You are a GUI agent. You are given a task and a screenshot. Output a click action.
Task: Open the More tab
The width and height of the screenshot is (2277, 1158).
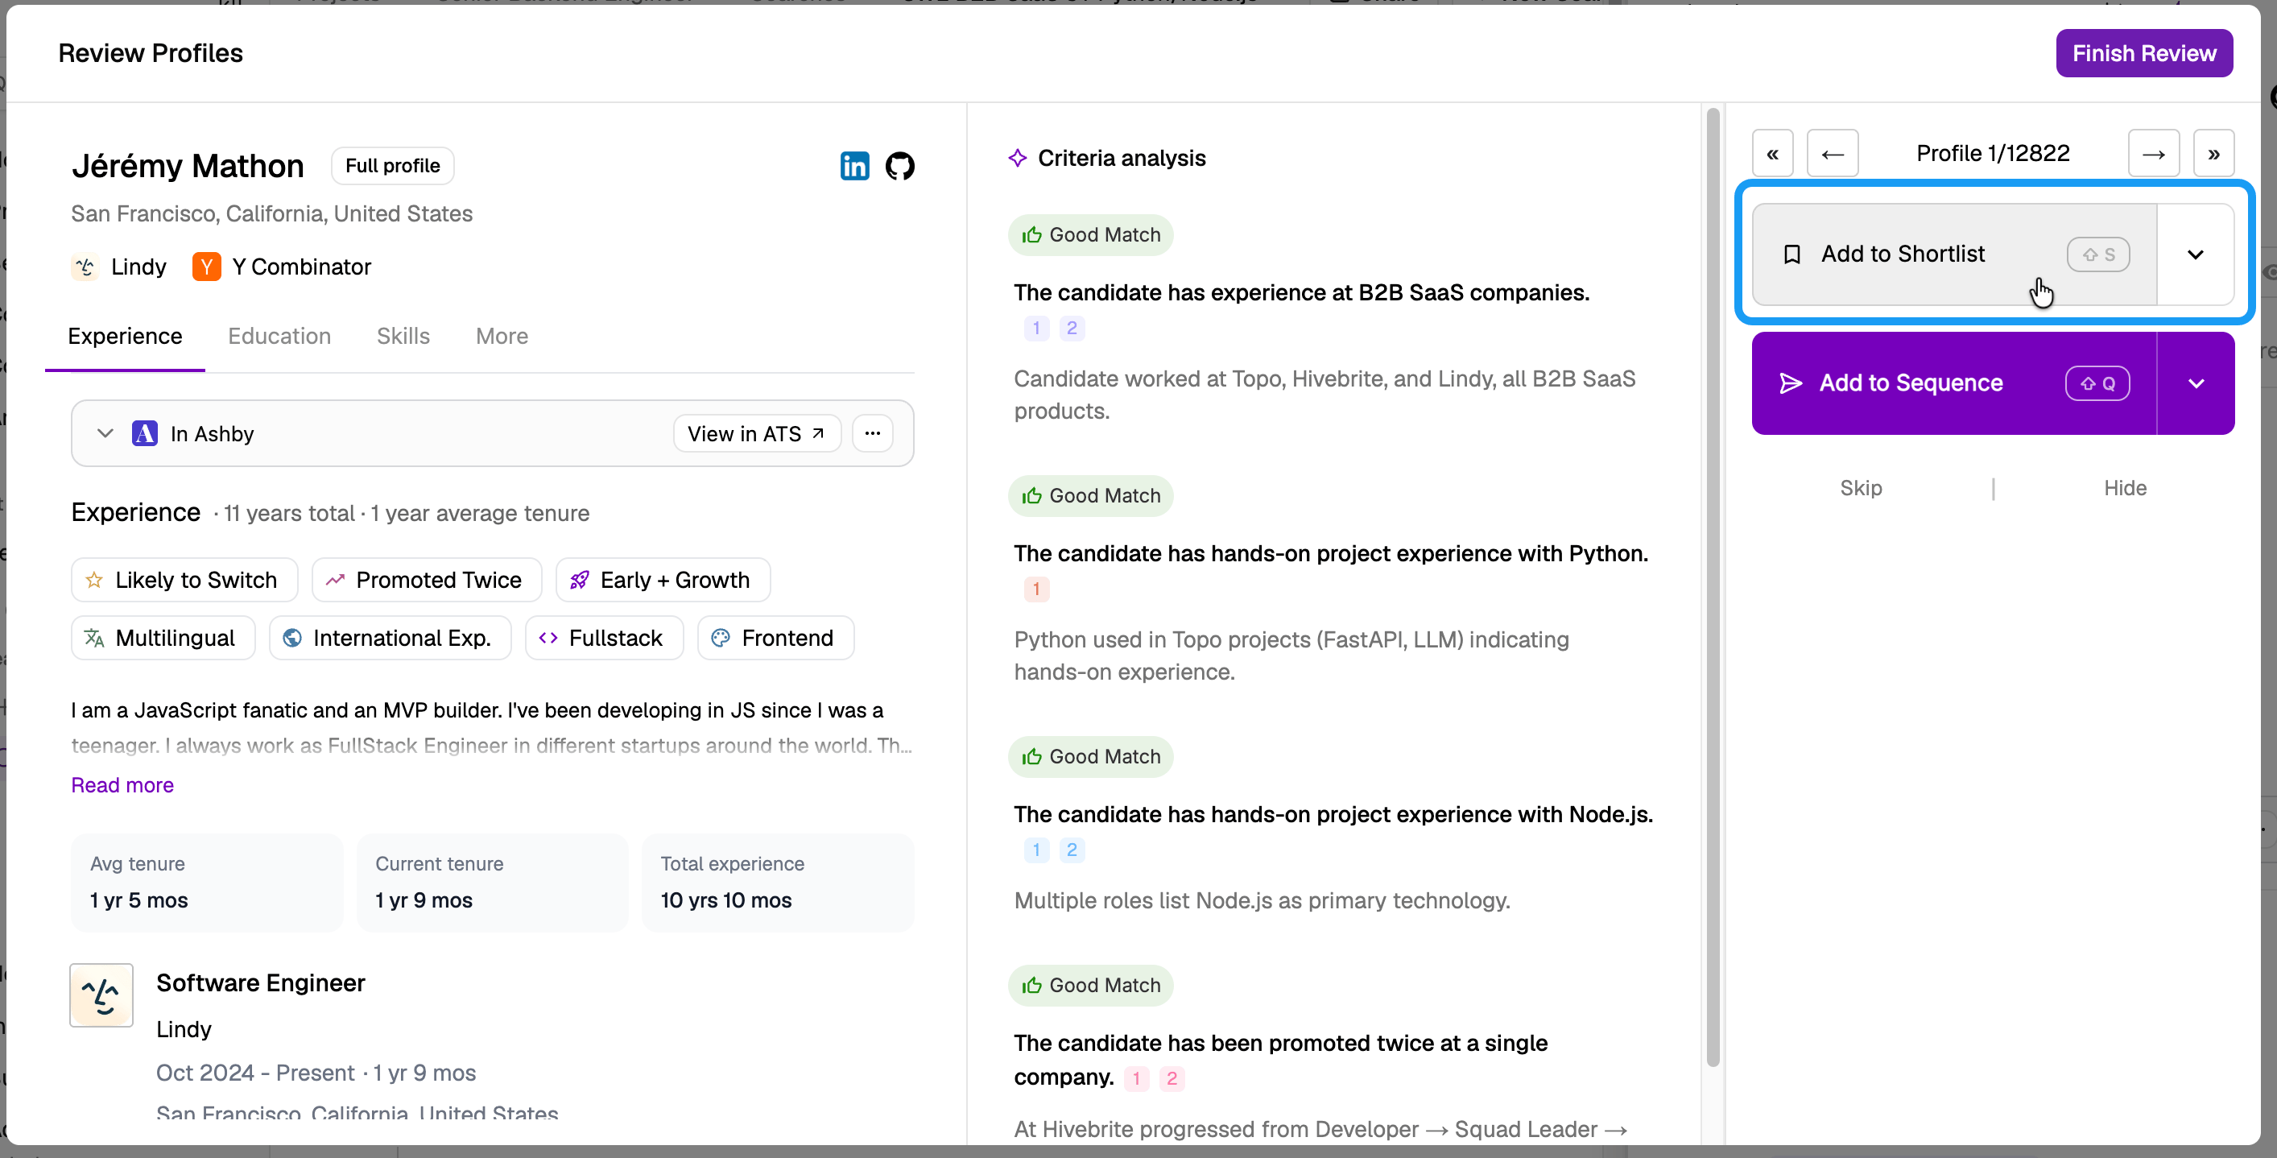(x=501, y=337)
